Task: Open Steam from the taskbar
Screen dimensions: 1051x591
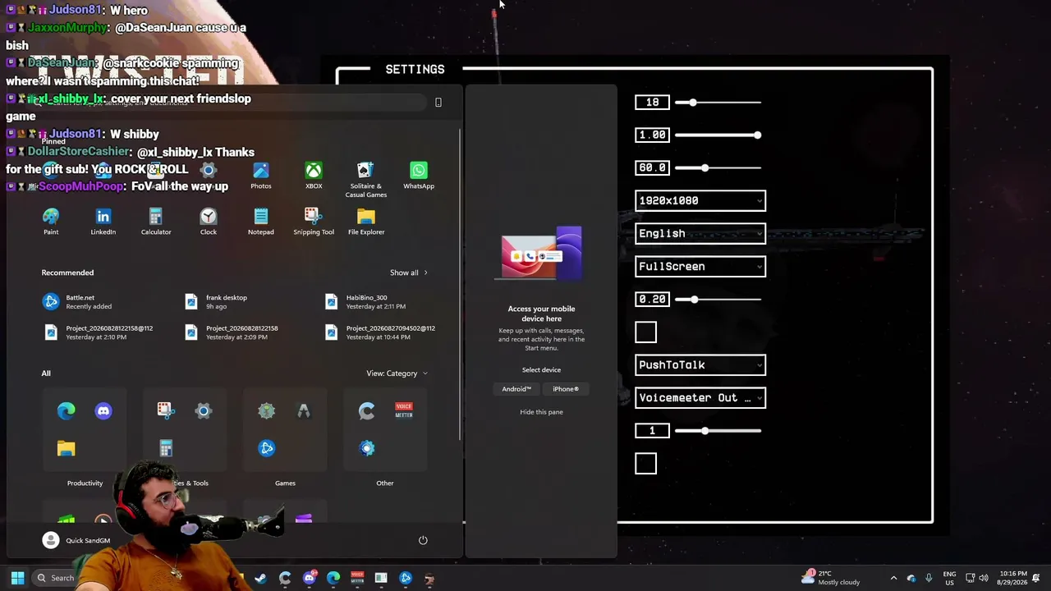Action: (260, 578)
